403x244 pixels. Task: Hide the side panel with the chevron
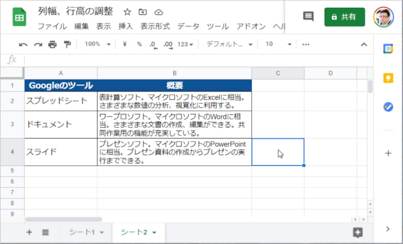click(x=388, y=229)
